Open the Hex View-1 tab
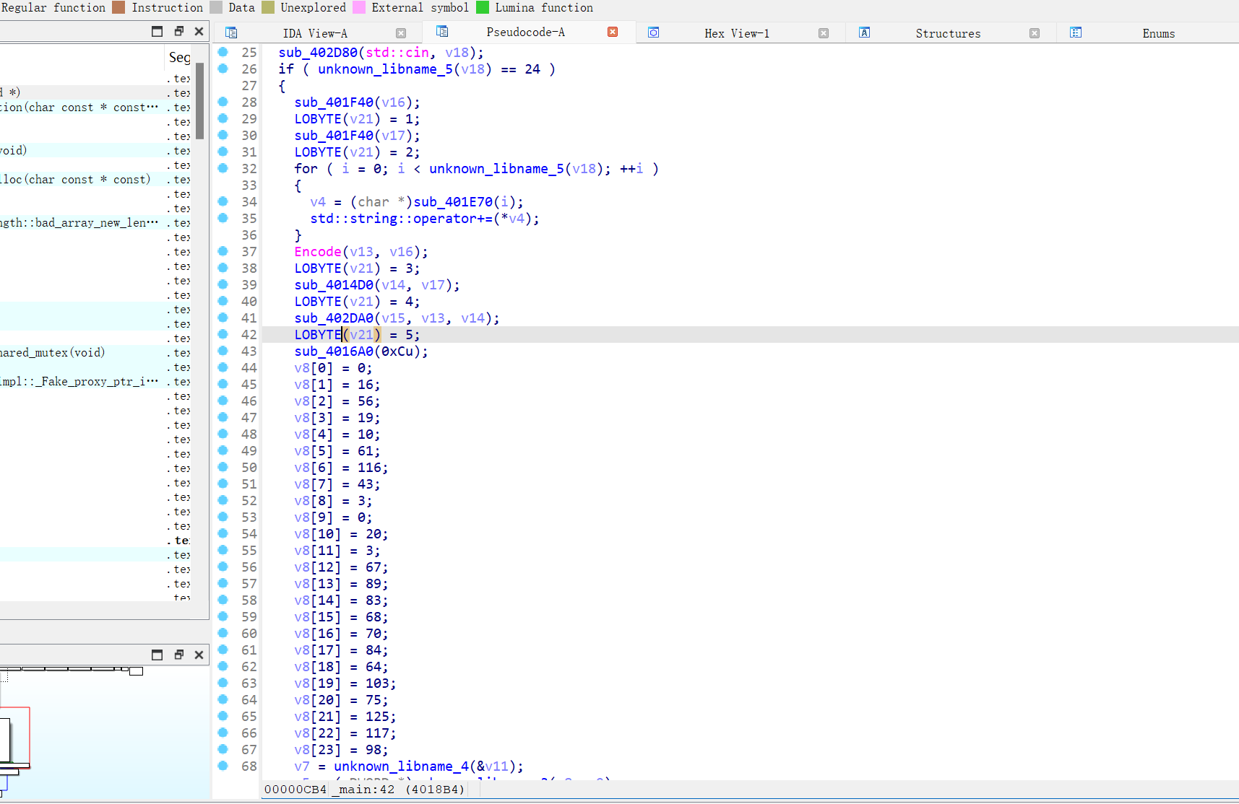Screen dimensions: 1239x804 [x=737, y=33]
